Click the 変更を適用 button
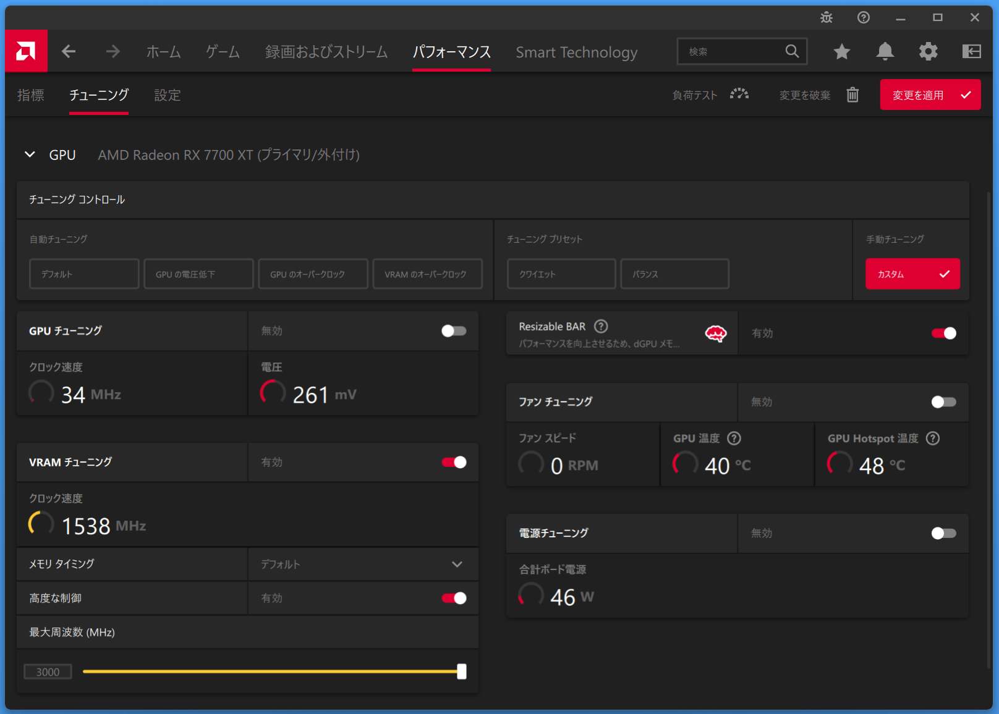Screen dimensions: 999x714 (x=930, y=94)
